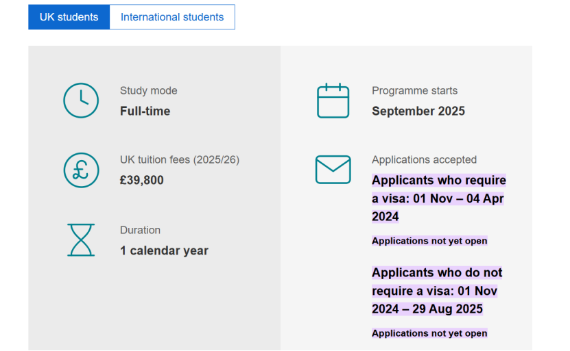Click the 1 calendar year duration
The image size is (570, 351).
pos(164,250)
